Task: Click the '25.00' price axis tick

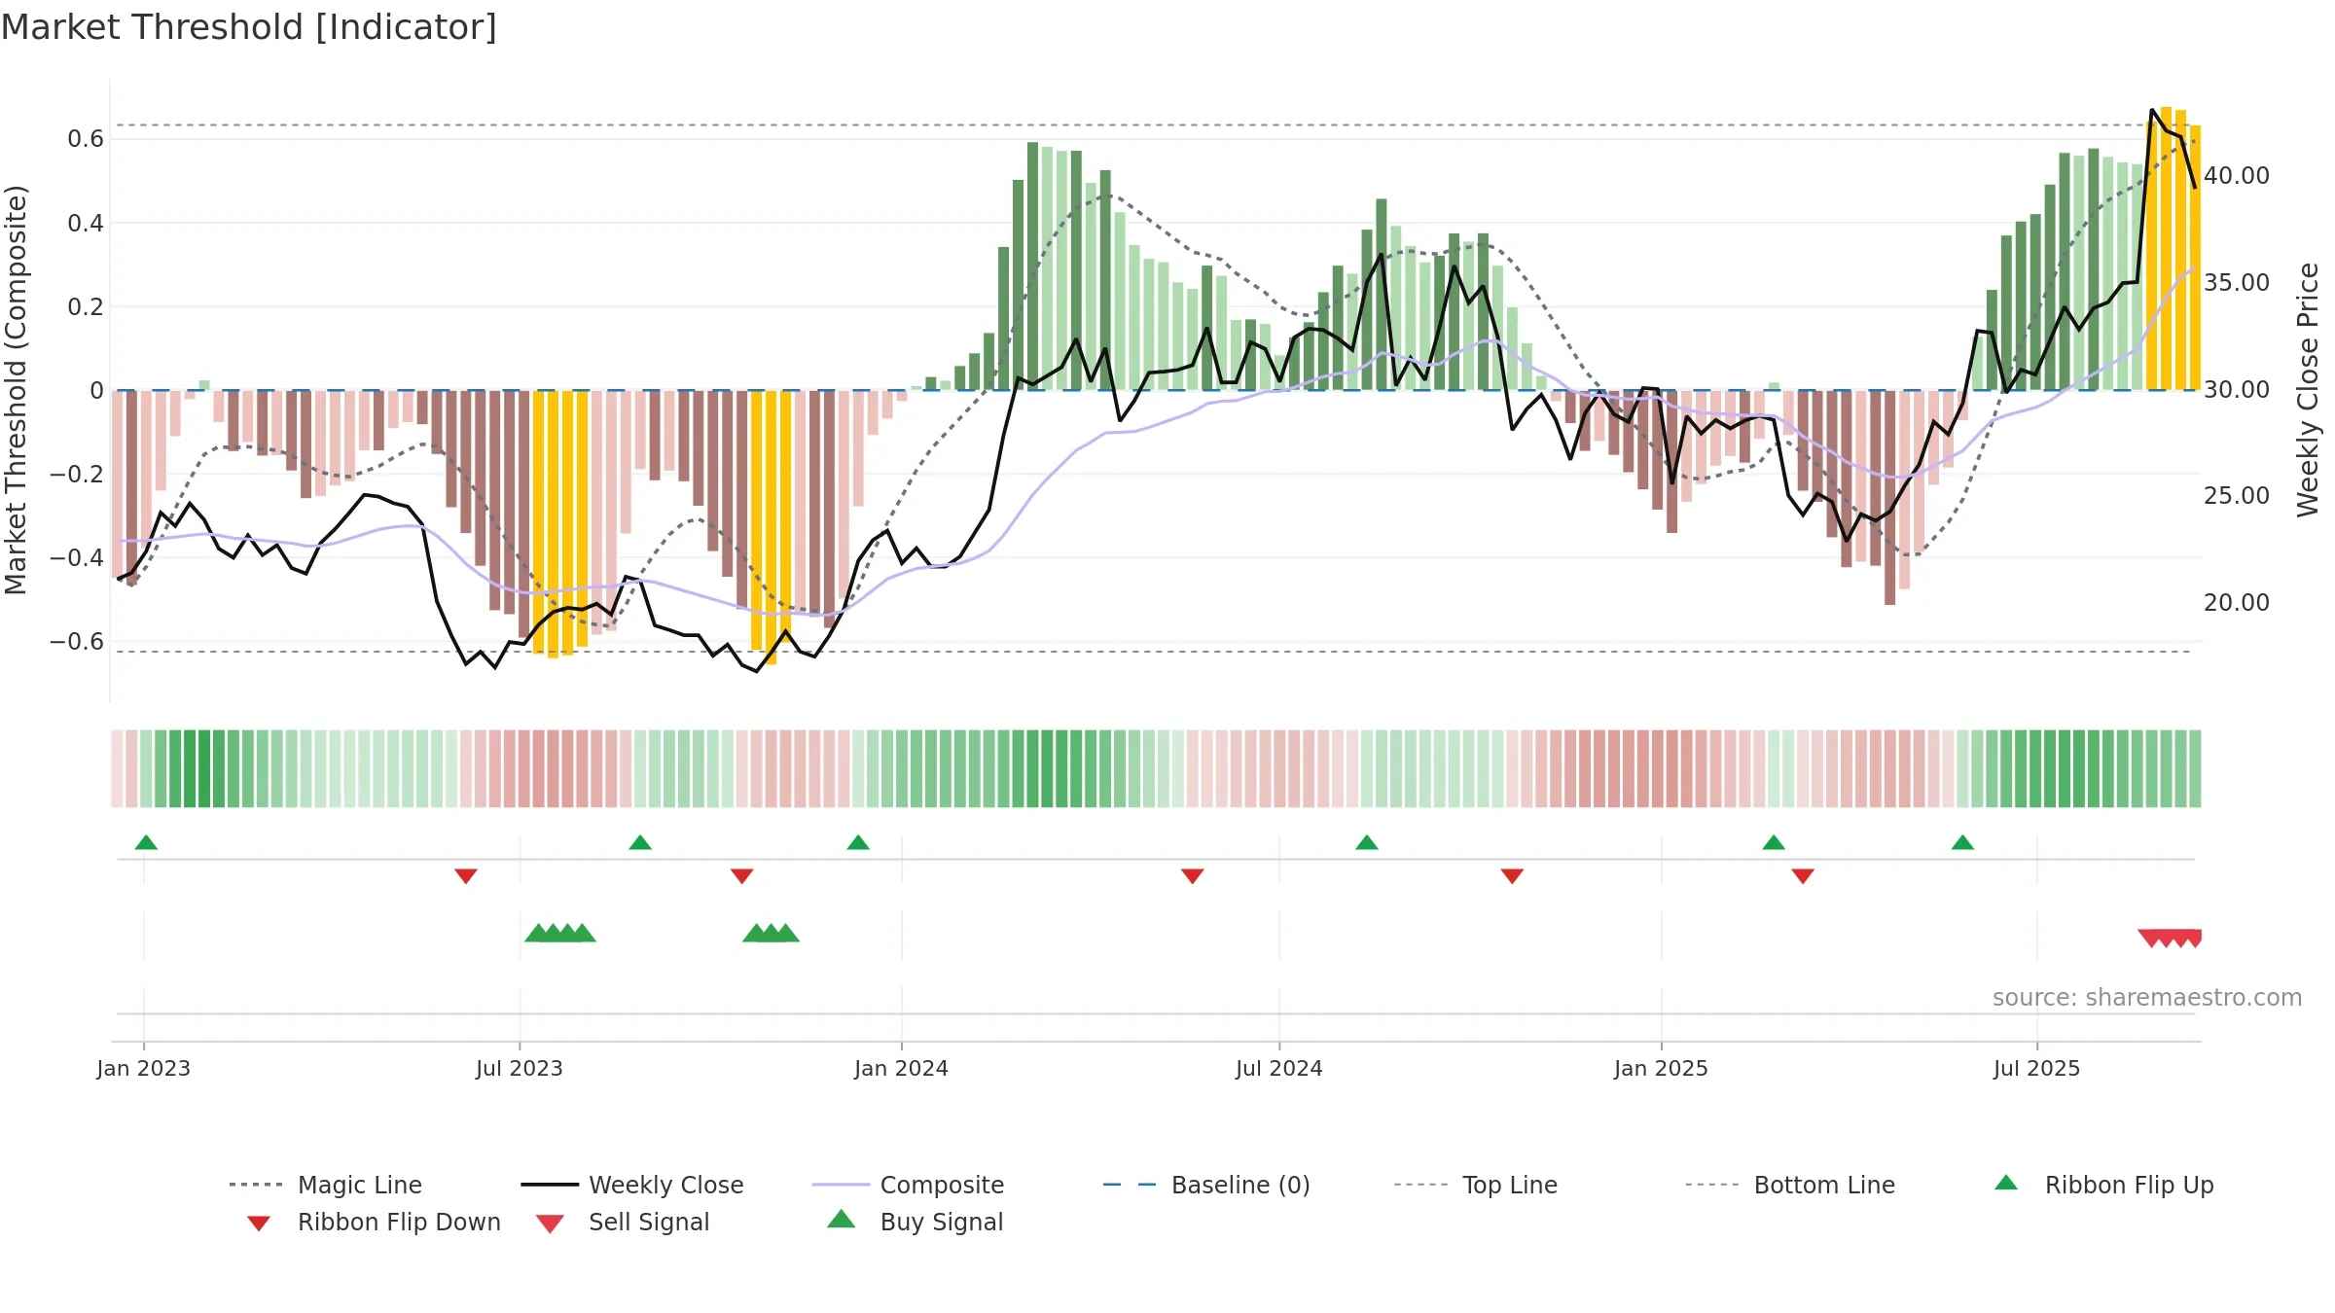Action: (x=2237, y=496)
